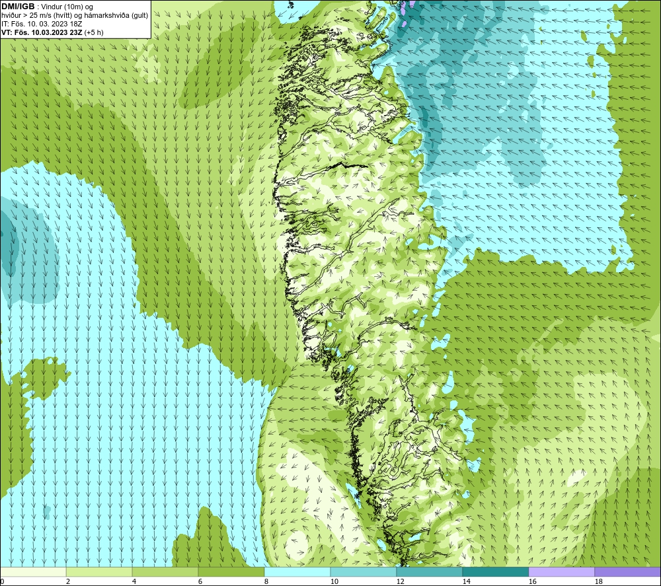Pick the purple swatch above 18 m/s
661x586 pixels.
tap(628, 571)
